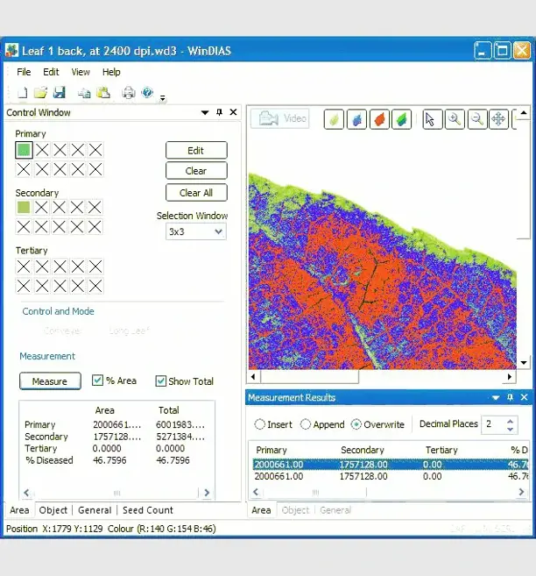
Task: Pick the first green Primary color swatch
Action: 24,150
